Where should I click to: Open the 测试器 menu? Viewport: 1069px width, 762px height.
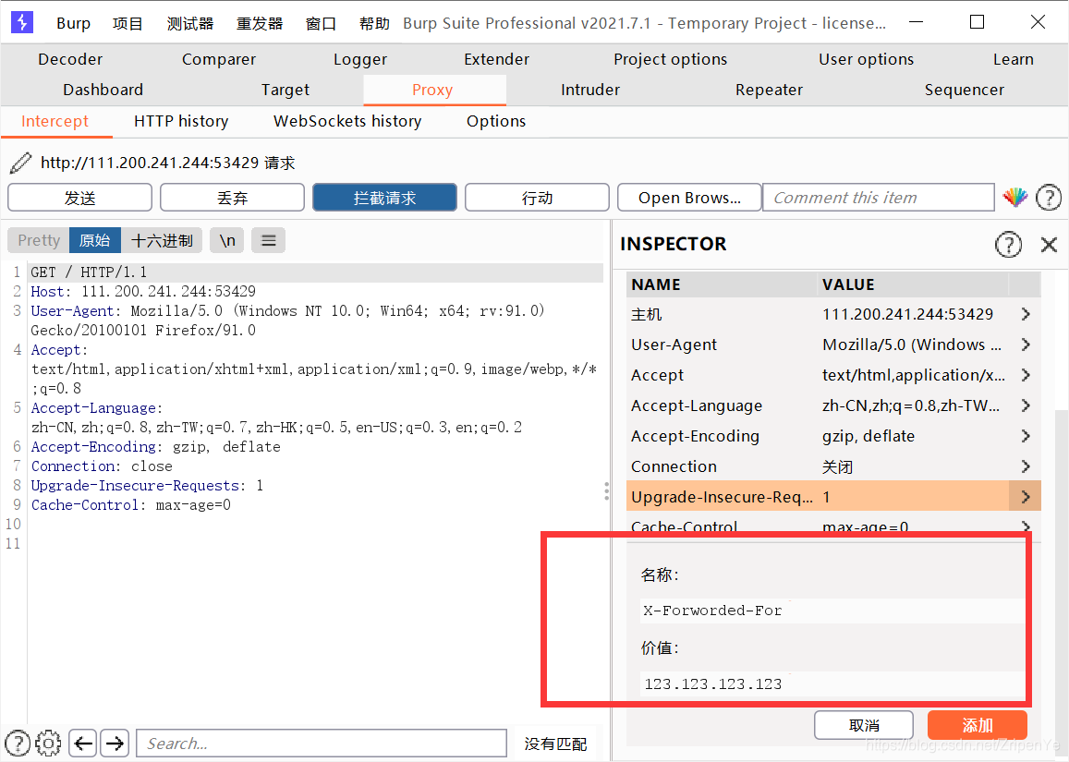[x=190, y=23]
